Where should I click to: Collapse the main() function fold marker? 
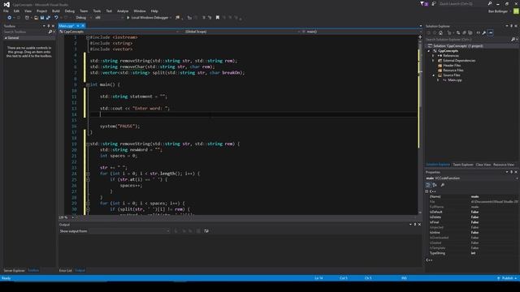pos(88,84)
